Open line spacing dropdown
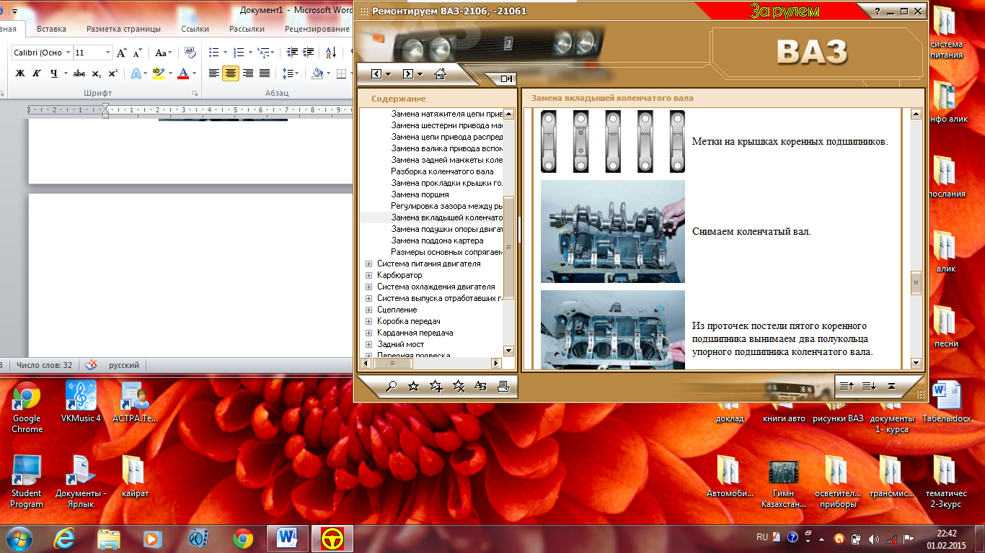The image size is (985, 553). point(296,73)
